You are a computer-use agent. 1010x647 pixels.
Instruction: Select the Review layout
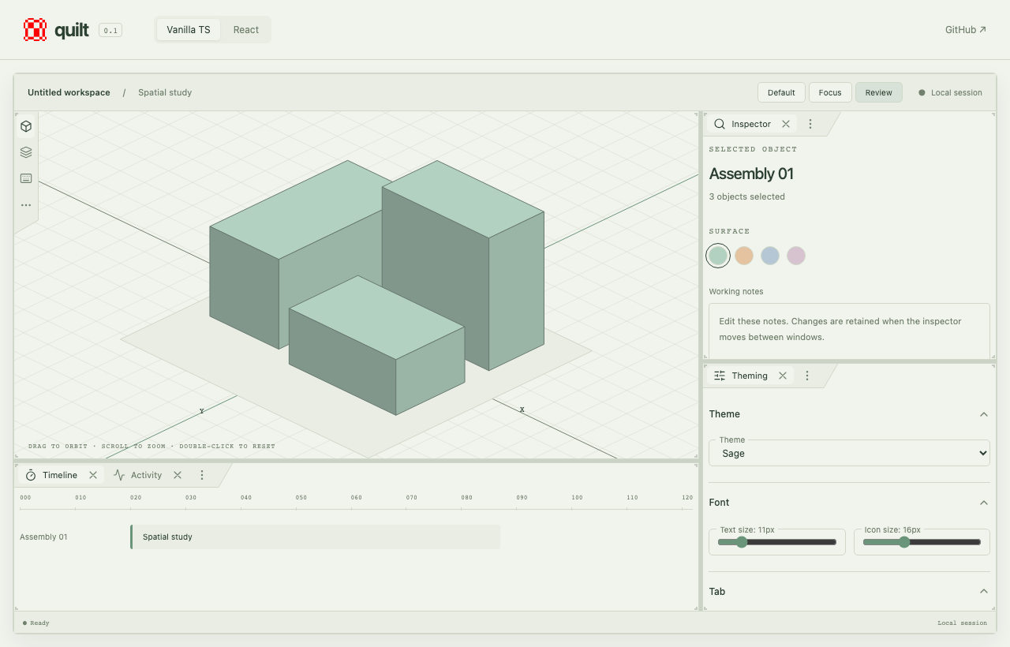(x=878, y=92)
